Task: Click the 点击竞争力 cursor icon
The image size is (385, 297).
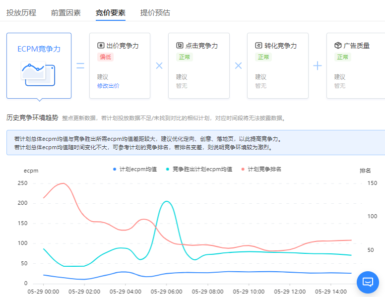Action: [x=180, y=46]
